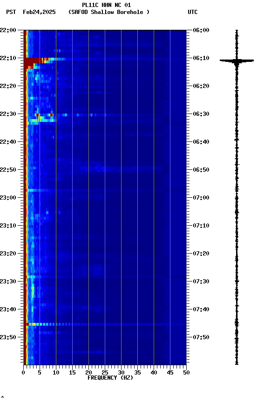The width and height of the screenshot is (257, 402).
Task: Click the 07:40 UTC time label
Action: tap(201, 309)
